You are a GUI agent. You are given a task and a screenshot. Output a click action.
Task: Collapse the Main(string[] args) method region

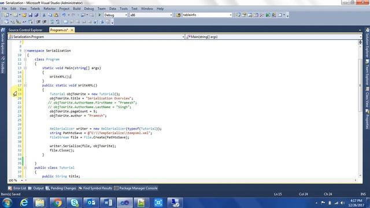25,68
